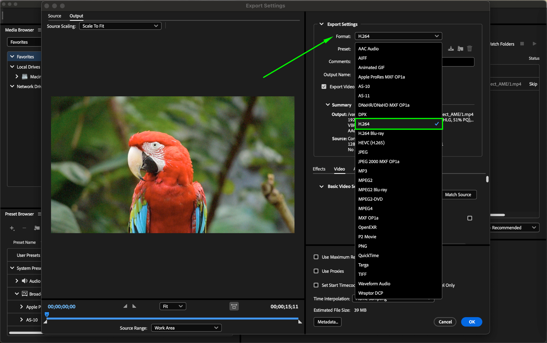Screen dimensions: 547x343
Task: Click the Save Preset icon
Action: coord(451,49)
